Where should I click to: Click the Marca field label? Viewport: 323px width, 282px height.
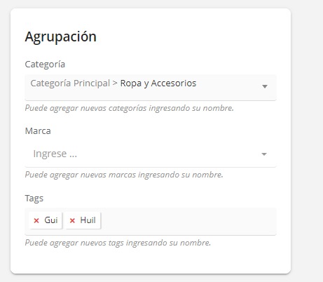38,131
